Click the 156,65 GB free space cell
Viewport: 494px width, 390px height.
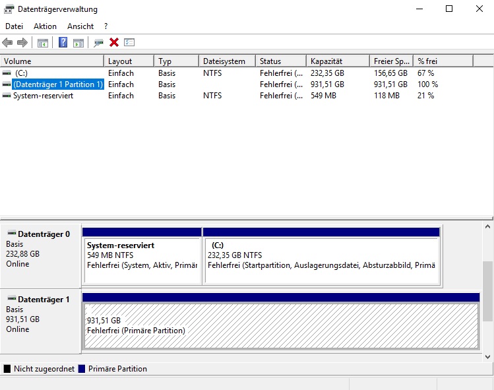(390, 73)
